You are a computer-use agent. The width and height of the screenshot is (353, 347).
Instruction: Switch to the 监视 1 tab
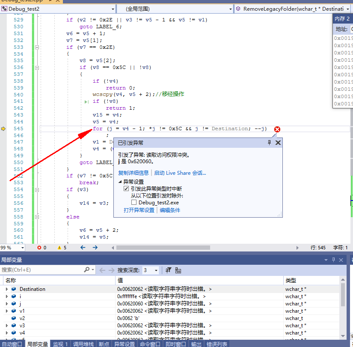pos(60,344)
